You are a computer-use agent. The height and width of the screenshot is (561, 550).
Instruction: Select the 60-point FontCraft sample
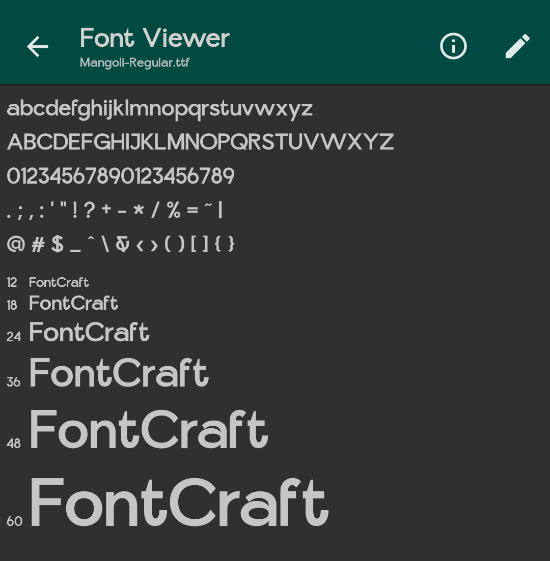(x=179, y=501)
